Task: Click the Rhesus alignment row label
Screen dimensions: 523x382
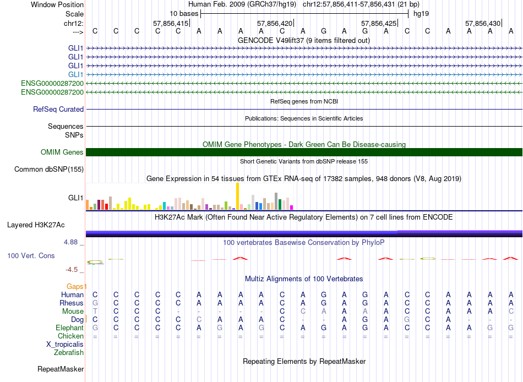Action: tap(72, 303)
